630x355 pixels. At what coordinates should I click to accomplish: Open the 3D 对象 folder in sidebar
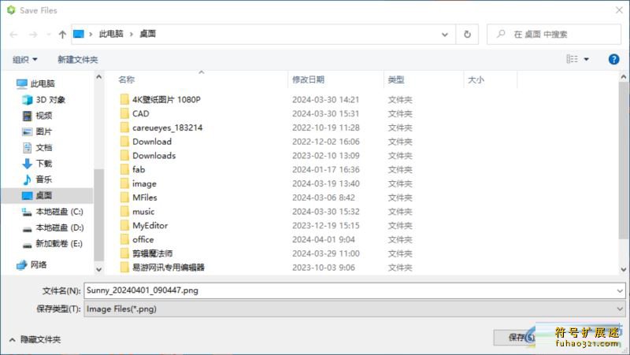point(50,100)
